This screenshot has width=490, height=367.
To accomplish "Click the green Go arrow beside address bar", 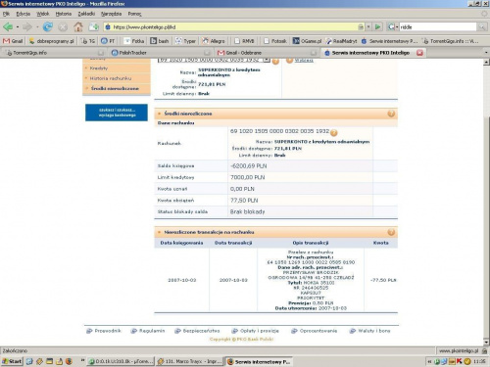I will (x=378, y=26).
